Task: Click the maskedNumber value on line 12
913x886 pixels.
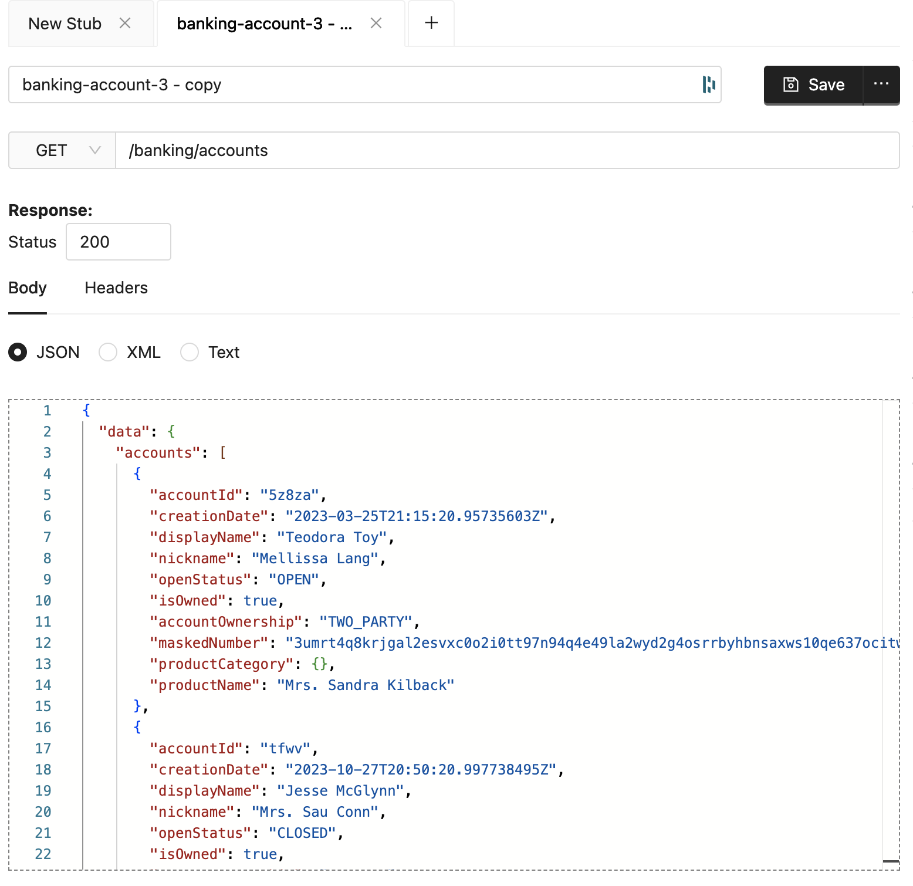Action: [592, 642]
